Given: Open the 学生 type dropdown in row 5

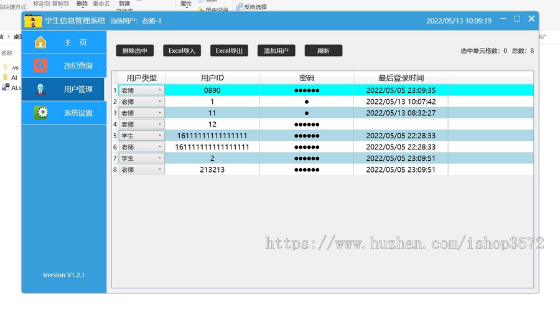Looking at the screenshot, I should point(141,136).
